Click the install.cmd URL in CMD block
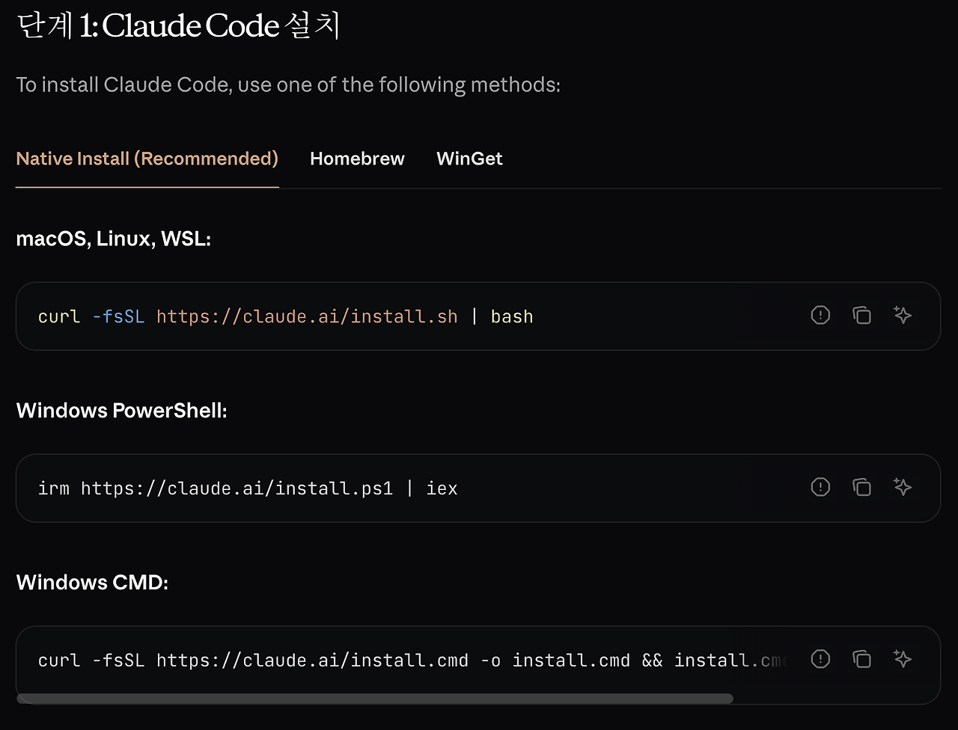Viewport: 958px width, 730px height. [312, 660]
